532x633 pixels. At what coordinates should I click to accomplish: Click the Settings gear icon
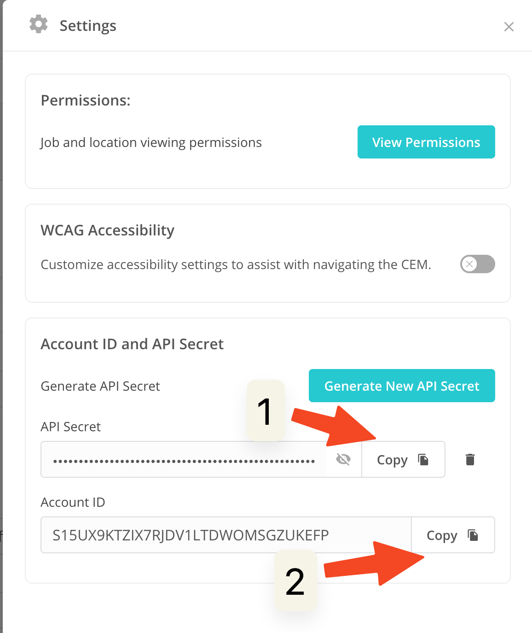pyautogui.click(x=39, y=24)
